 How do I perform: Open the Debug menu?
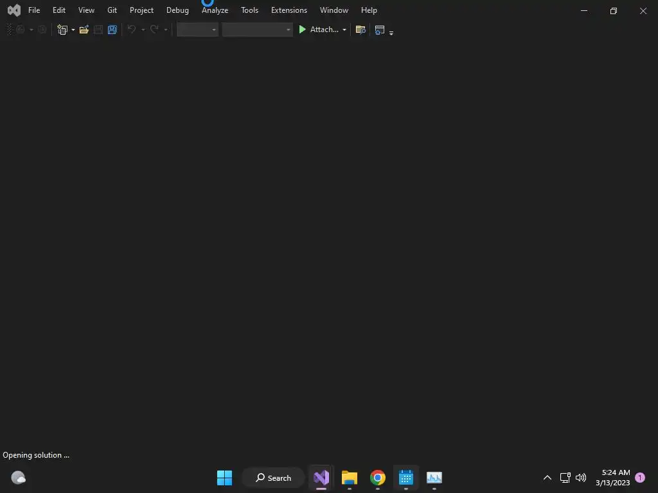coord(177,10)
